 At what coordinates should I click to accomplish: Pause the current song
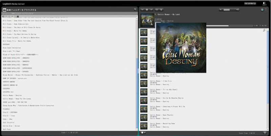(x=147, y=9)
